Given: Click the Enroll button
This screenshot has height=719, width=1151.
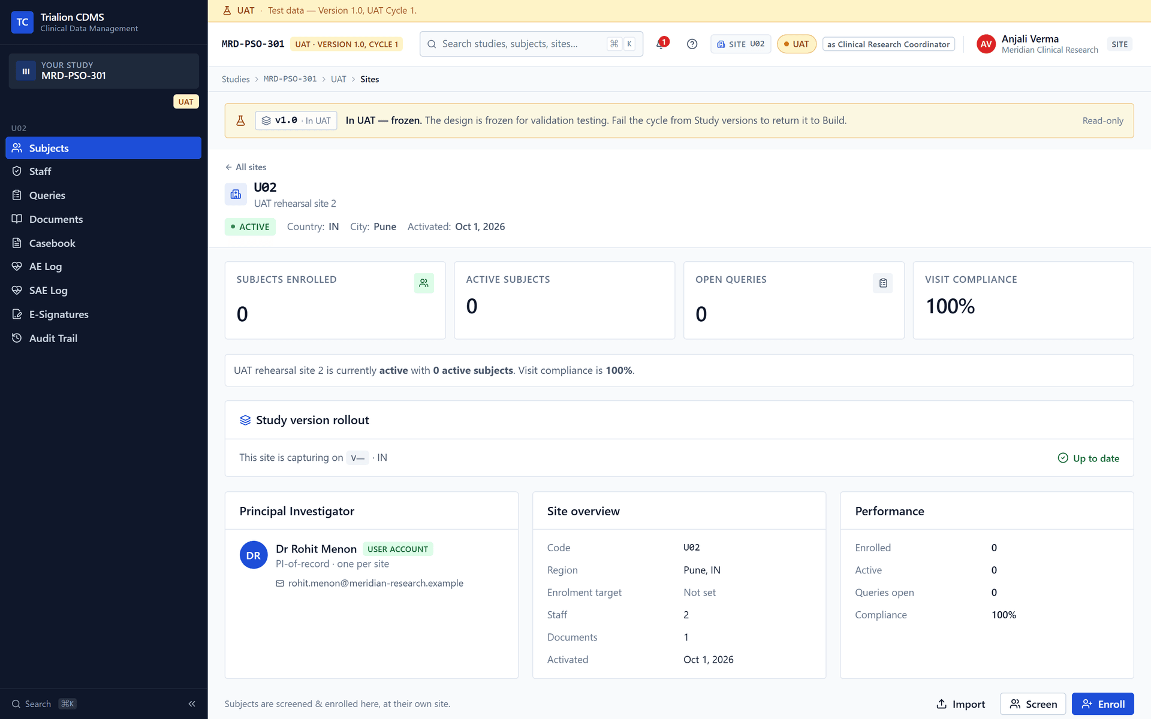Looking at the screenshot, I should tap(1102, 704).
